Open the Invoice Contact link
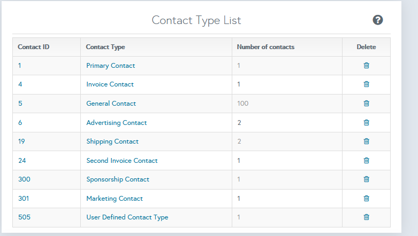 click(110, 84)
